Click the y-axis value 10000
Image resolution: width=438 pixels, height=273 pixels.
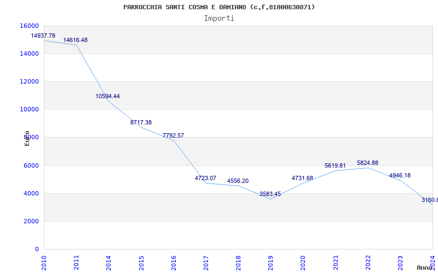coord(29,110)
